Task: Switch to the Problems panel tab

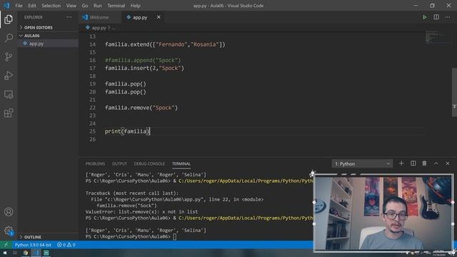Action: pos(95,163)
